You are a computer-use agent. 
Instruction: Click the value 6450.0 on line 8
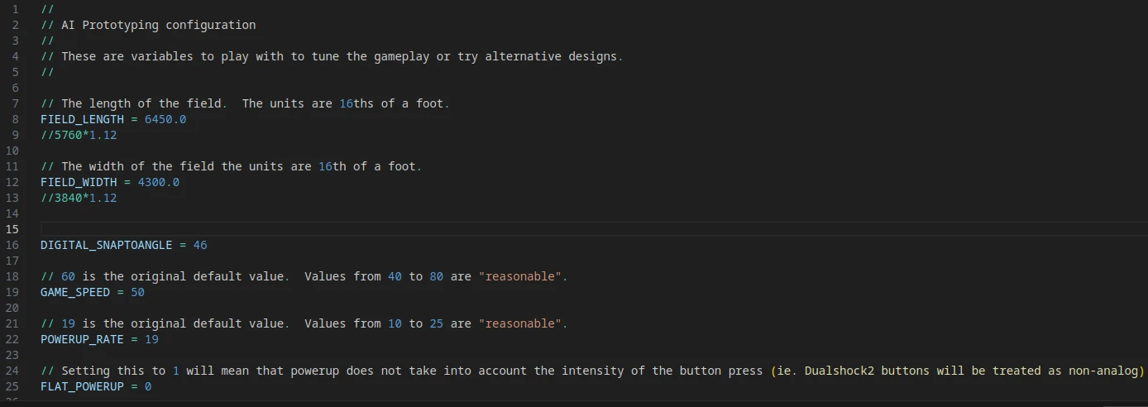click(x=165, y=119)
